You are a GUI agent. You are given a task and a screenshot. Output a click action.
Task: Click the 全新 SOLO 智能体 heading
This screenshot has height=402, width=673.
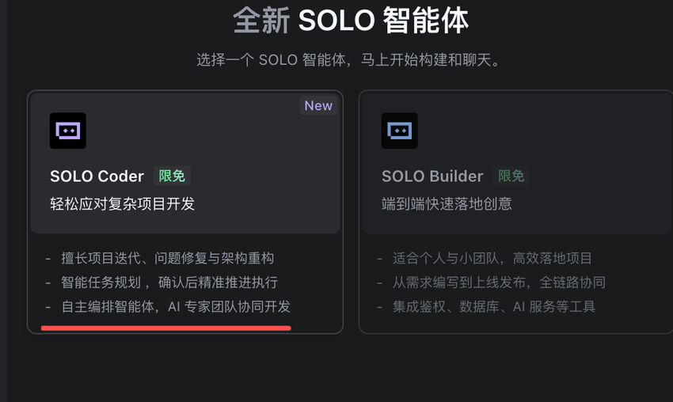[x=351, y=21]
